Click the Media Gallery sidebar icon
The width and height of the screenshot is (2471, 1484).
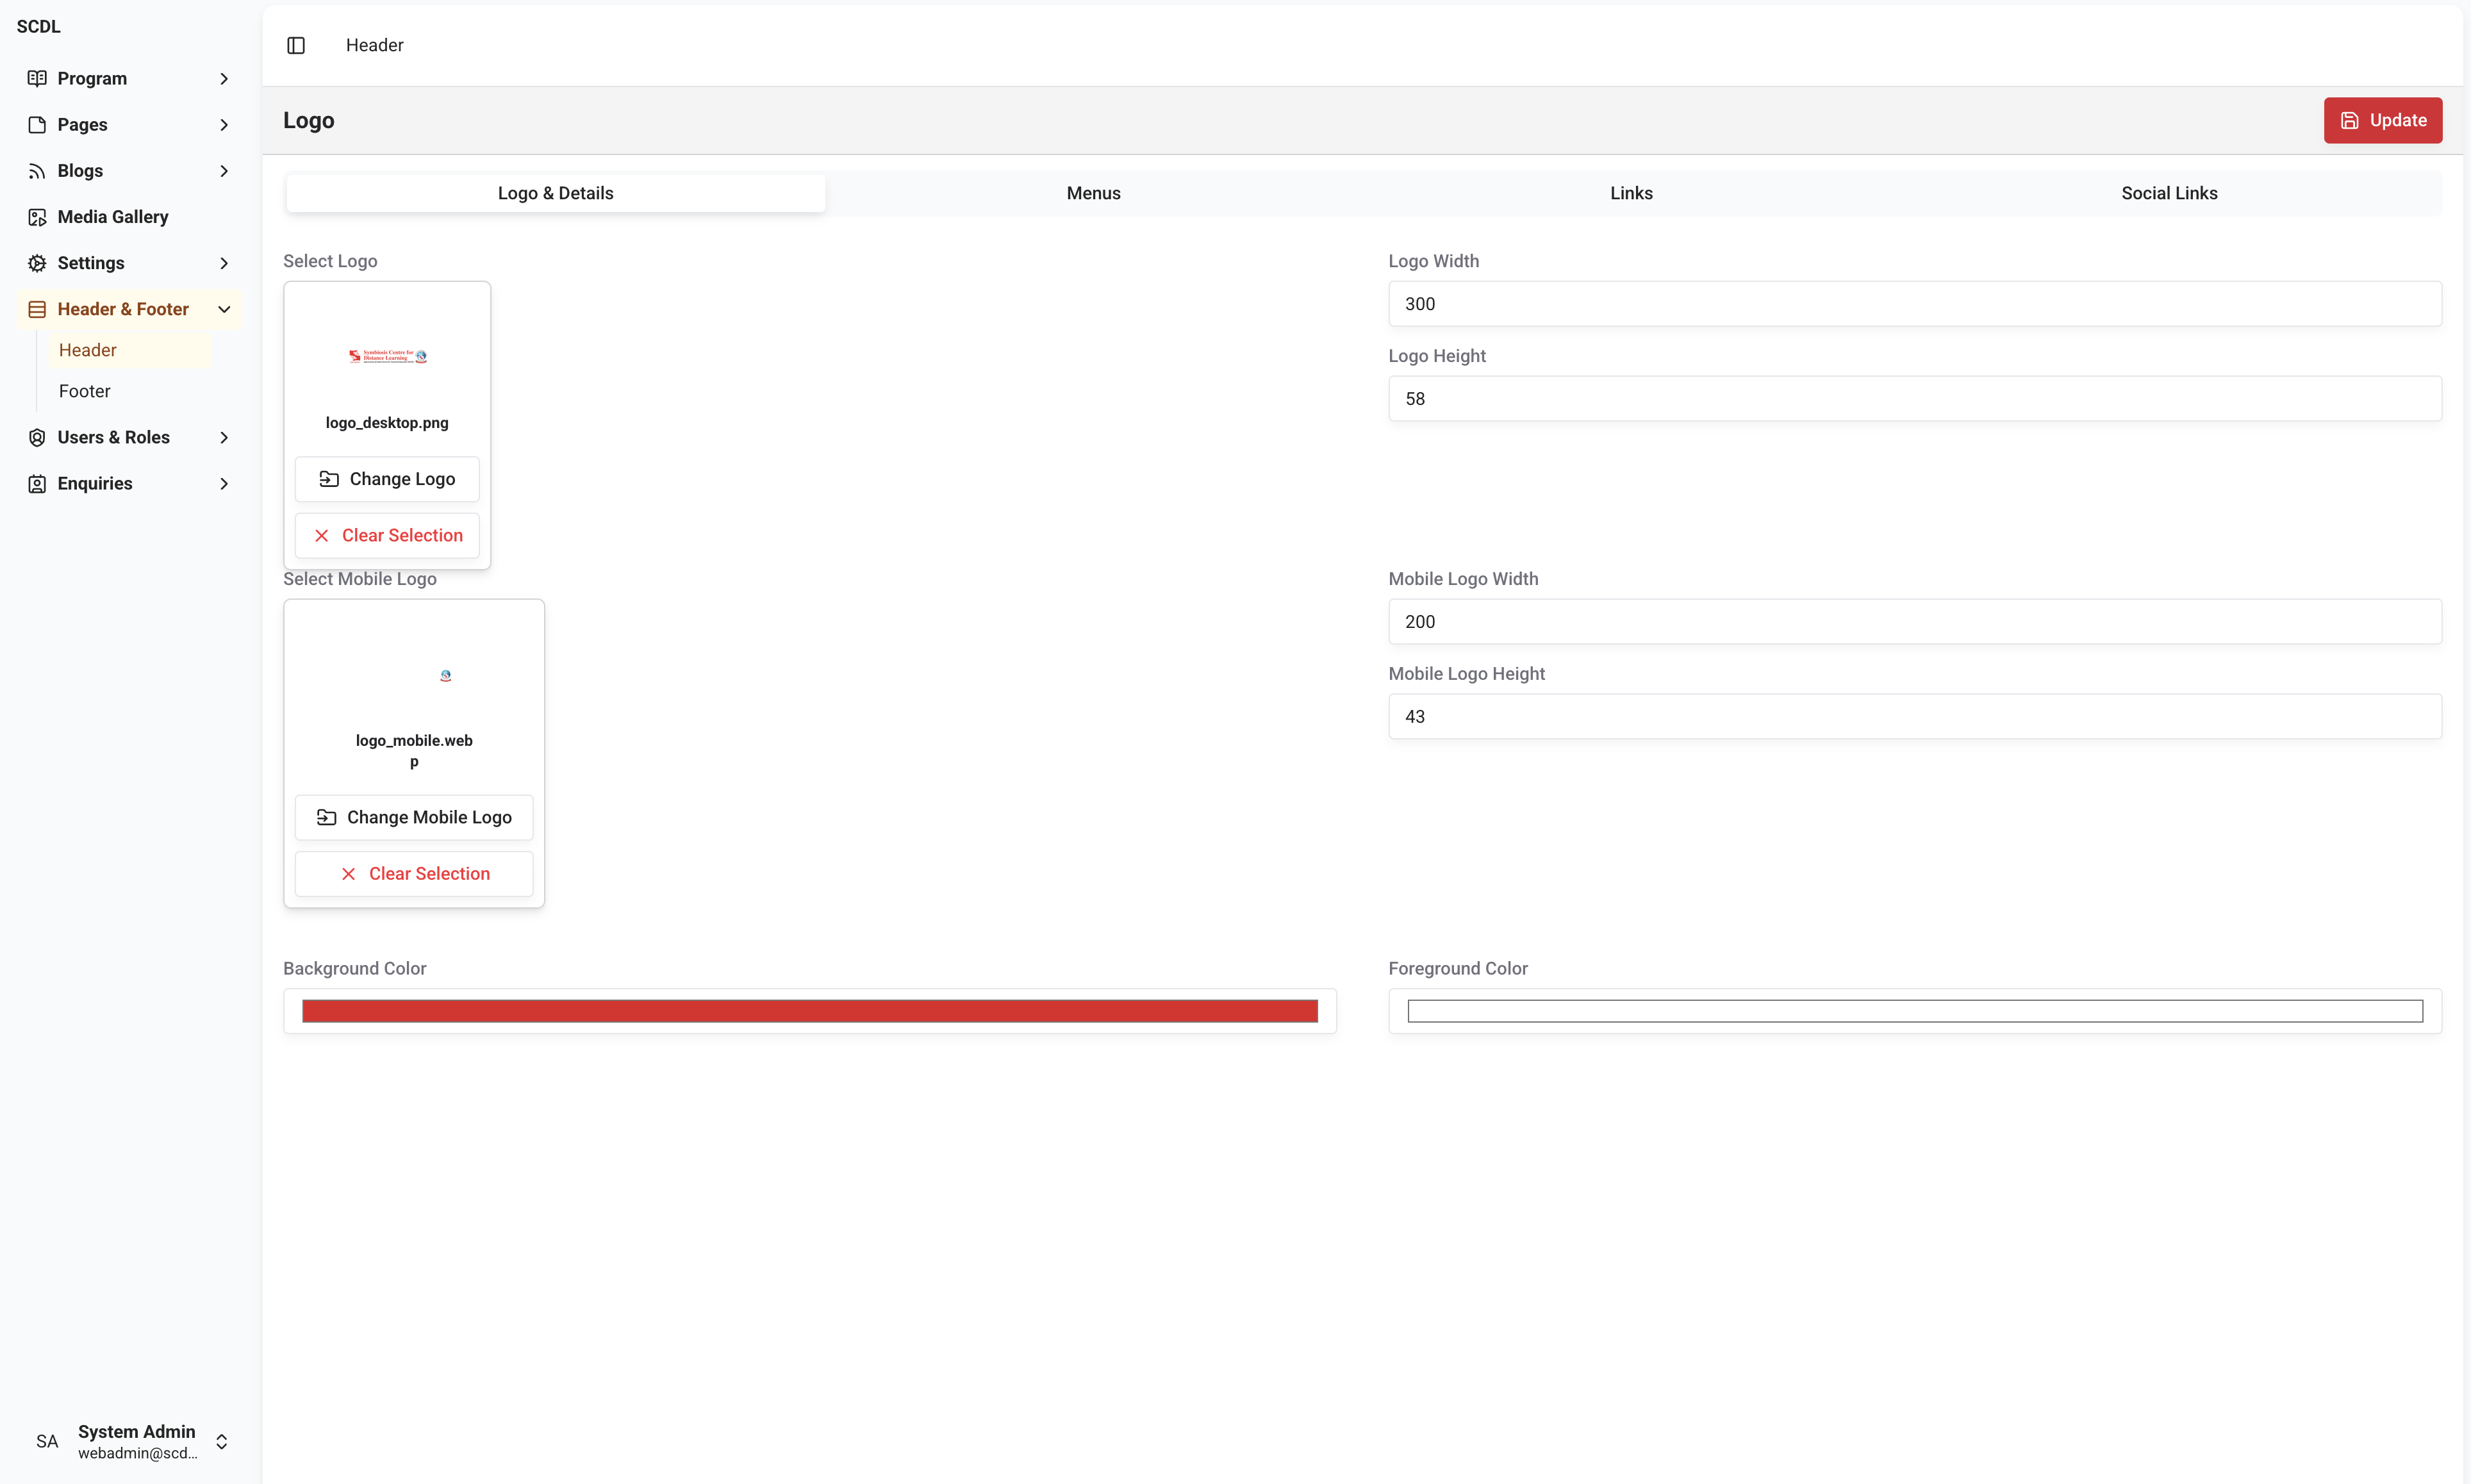pos(37,217)
